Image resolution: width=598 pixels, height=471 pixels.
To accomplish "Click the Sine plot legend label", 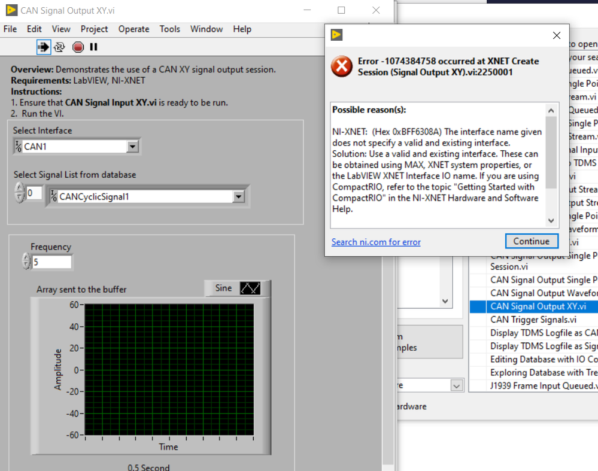I will point(223,288).
